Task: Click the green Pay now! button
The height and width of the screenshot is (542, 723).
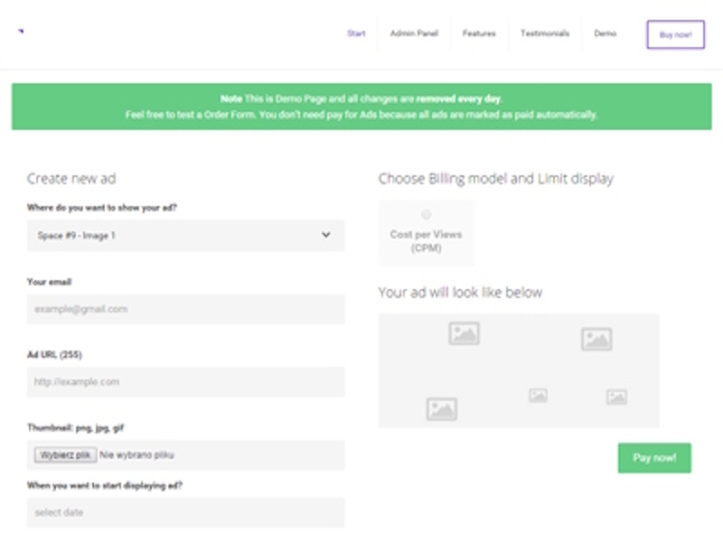Action: click(x=654, y=458)
